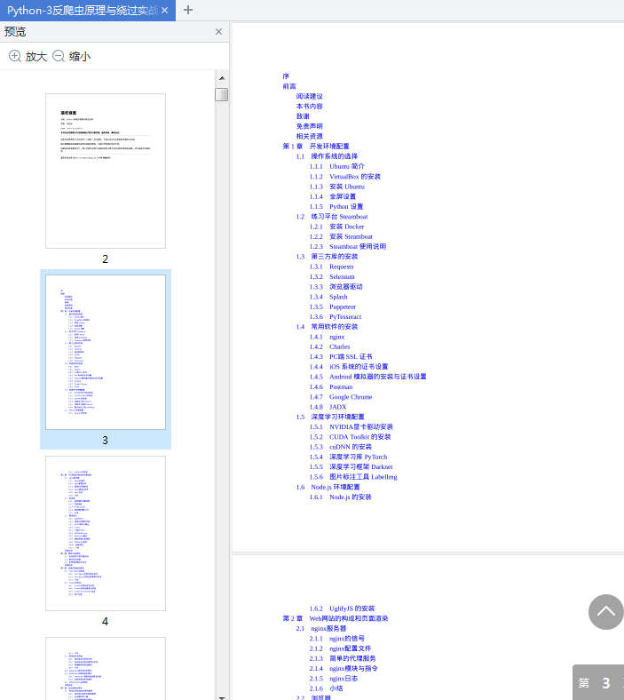Screen dimensions: 624x700
Task: Open 第2章 Web网站的构成和页面渲染 link
Action: click(336, 619)
